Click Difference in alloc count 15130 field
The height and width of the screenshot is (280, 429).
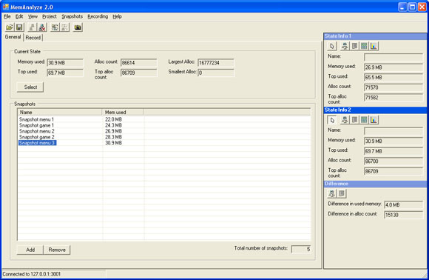coord(404,215)
